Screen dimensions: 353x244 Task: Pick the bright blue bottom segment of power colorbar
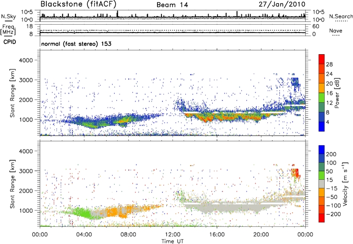[x=322, y=126]
